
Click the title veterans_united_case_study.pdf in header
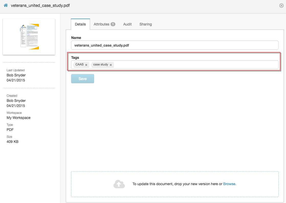click(x=40, y=5)
